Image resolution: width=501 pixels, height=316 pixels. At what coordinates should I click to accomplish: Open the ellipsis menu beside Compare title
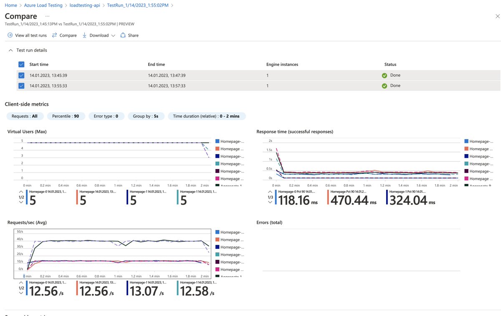47,16
